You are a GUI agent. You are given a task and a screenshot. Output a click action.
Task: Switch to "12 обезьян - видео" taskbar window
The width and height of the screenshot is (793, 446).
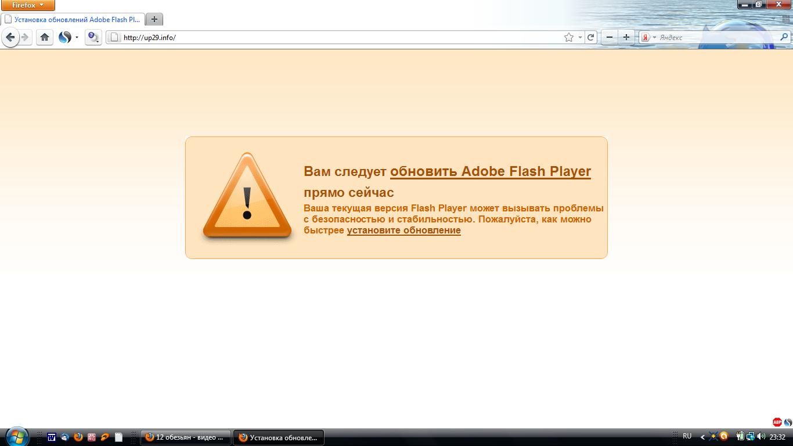tap(186, 437)
